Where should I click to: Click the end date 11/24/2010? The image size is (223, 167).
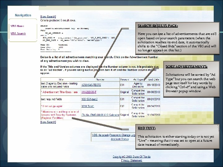[x=154, y=115]
